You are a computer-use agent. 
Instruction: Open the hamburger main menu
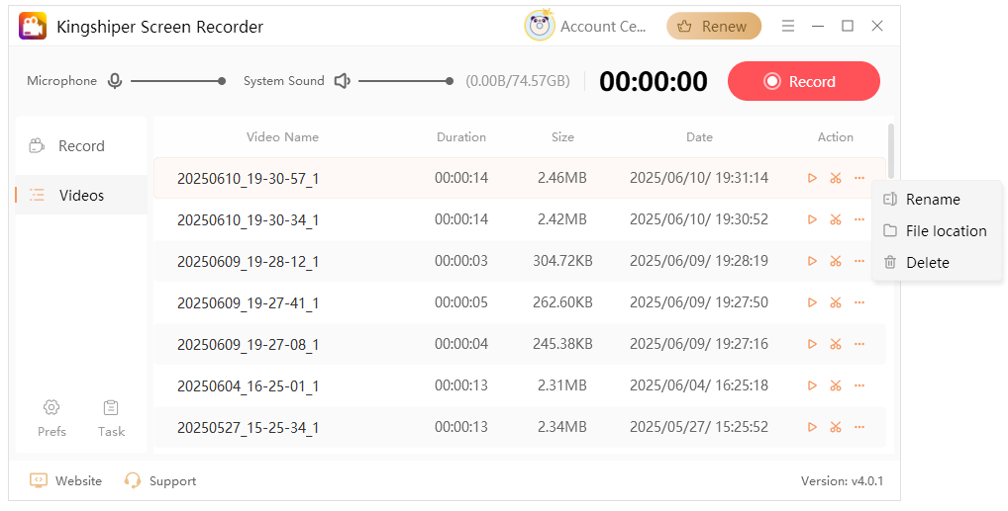click(x=787, y=26)
